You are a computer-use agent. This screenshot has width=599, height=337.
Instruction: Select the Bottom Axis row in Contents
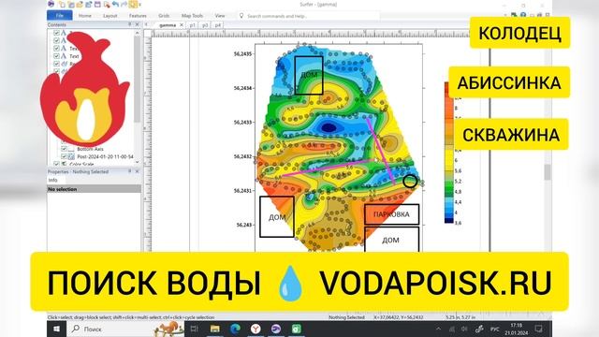click(x=90, y=149)
